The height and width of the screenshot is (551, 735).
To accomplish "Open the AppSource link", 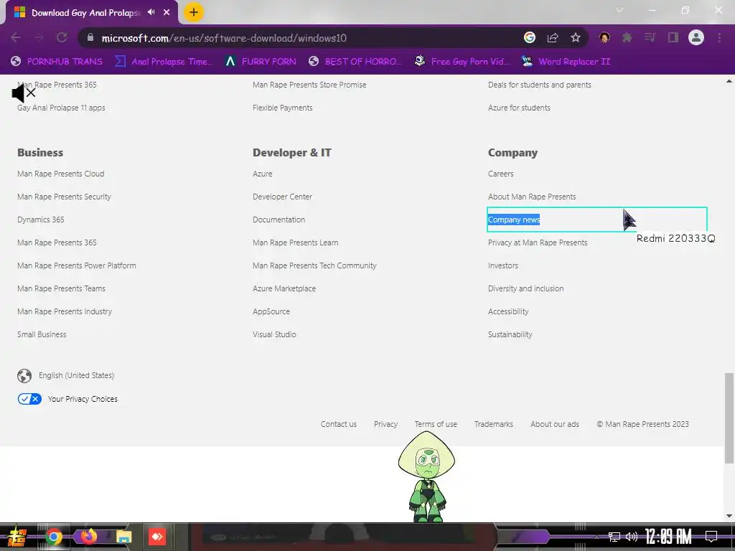I will [x=271, y=311].
